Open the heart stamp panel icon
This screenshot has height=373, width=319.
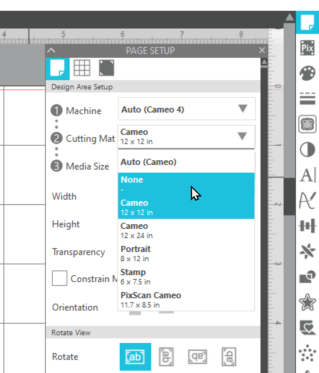pos(307,328)
